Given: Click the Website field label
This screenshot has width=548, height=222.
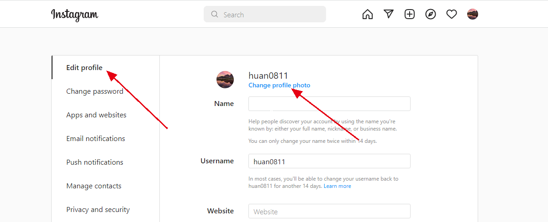Looking at the screenshot, I should click(221, 211).
